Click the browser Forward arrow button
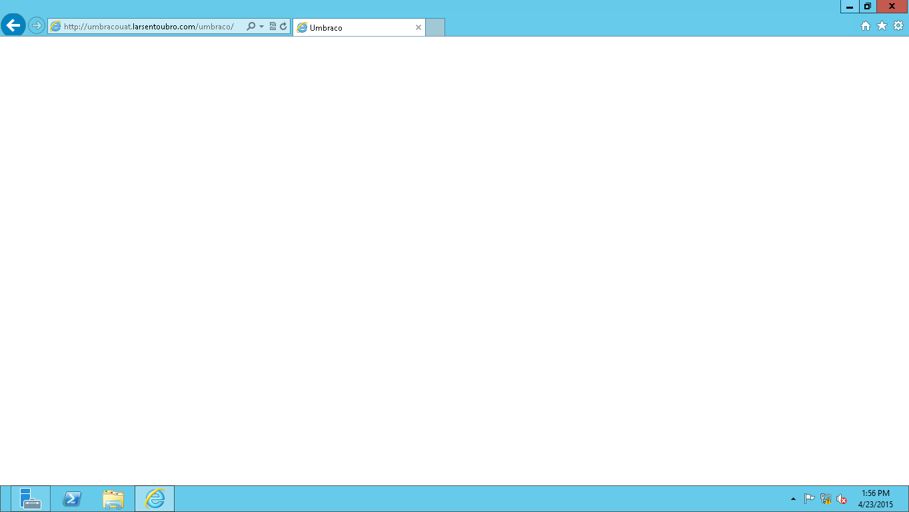Image resolution: width=909 pixels, height=512 pixels. [x=37, y=26]
